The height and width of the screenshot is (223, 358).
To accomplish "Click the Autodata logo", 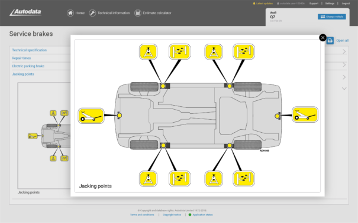I will pyautogui.click(x=25, y=12).
